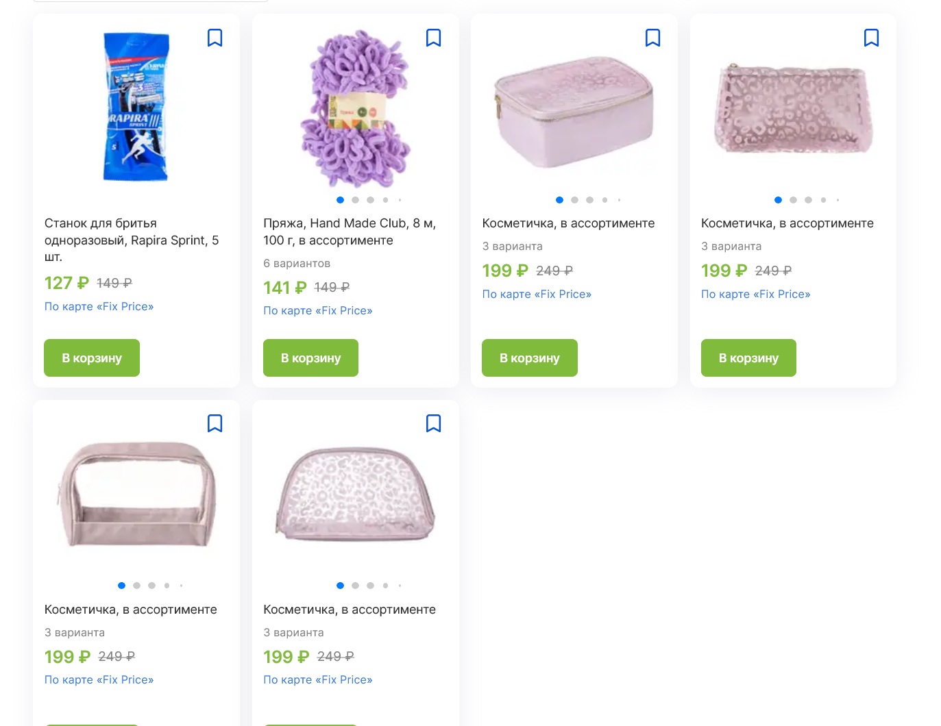
Task: Add Rapira Sprint razor to cart
Action: [x=92, y=358]
